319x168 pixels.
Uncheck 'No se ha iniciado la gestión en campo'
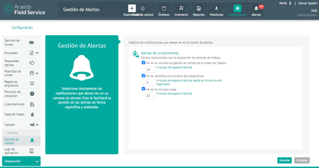[x=144, y=63]
